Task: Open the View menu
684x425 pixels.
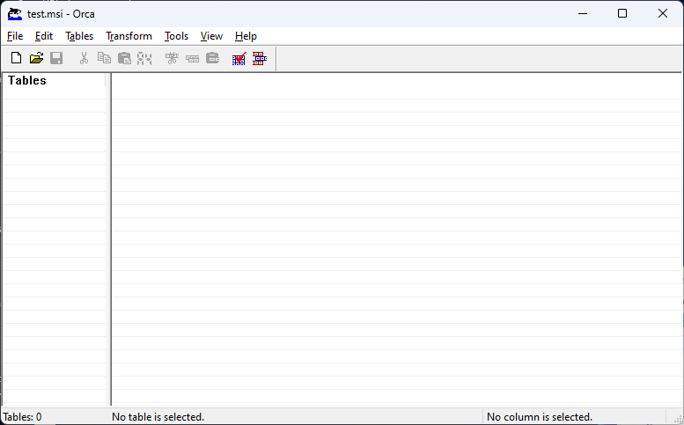Action: click(x=211, y=36)
